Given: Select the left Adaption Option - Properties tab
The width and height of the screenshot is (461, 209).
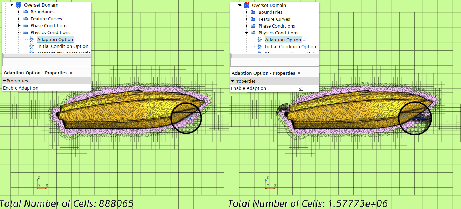Looking at the screenshot, I should coord(35,73).
